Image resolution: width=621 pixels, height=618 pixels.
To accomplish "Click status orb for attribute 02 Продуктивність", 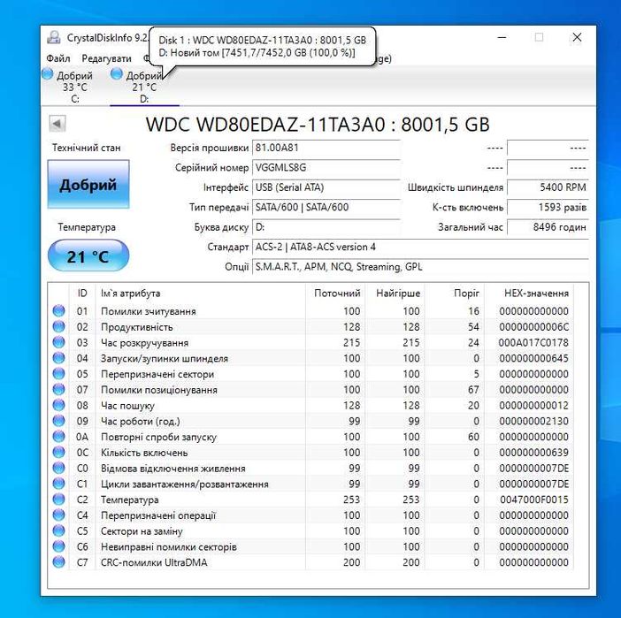I will tap(58, 326).
